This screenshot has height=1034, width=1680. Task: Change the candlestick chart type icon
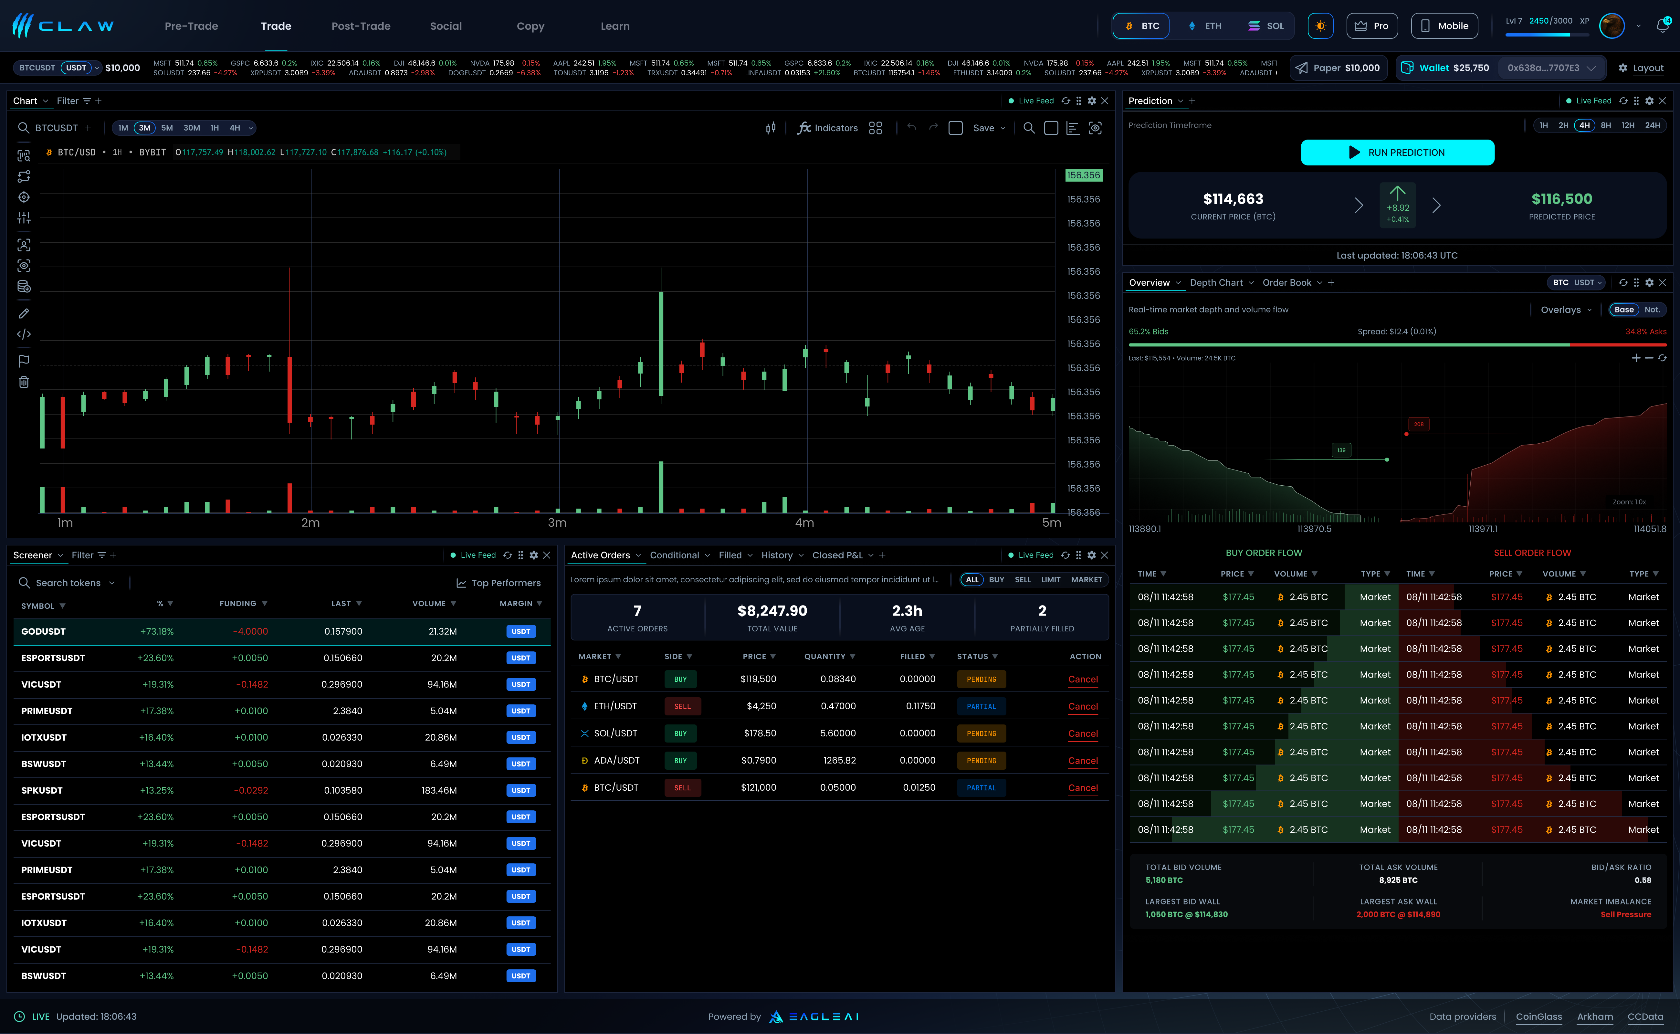tap(771, 128)
